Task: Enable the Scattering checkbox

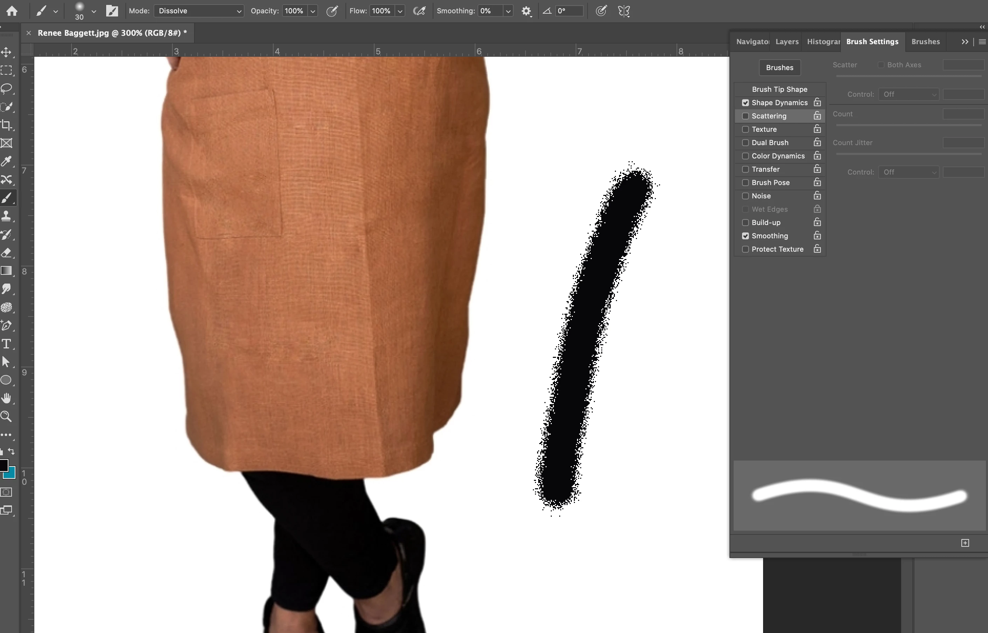Action: tap(745, 116)
